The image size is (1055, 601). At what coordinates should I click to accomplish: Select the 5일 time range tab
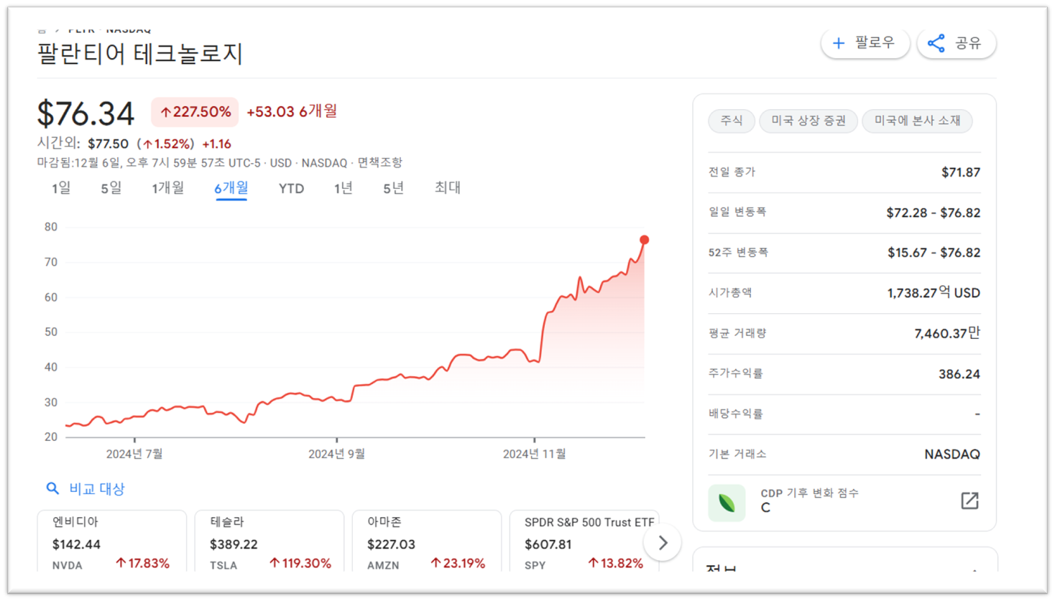pyautogui.click(x=111, y=188)
